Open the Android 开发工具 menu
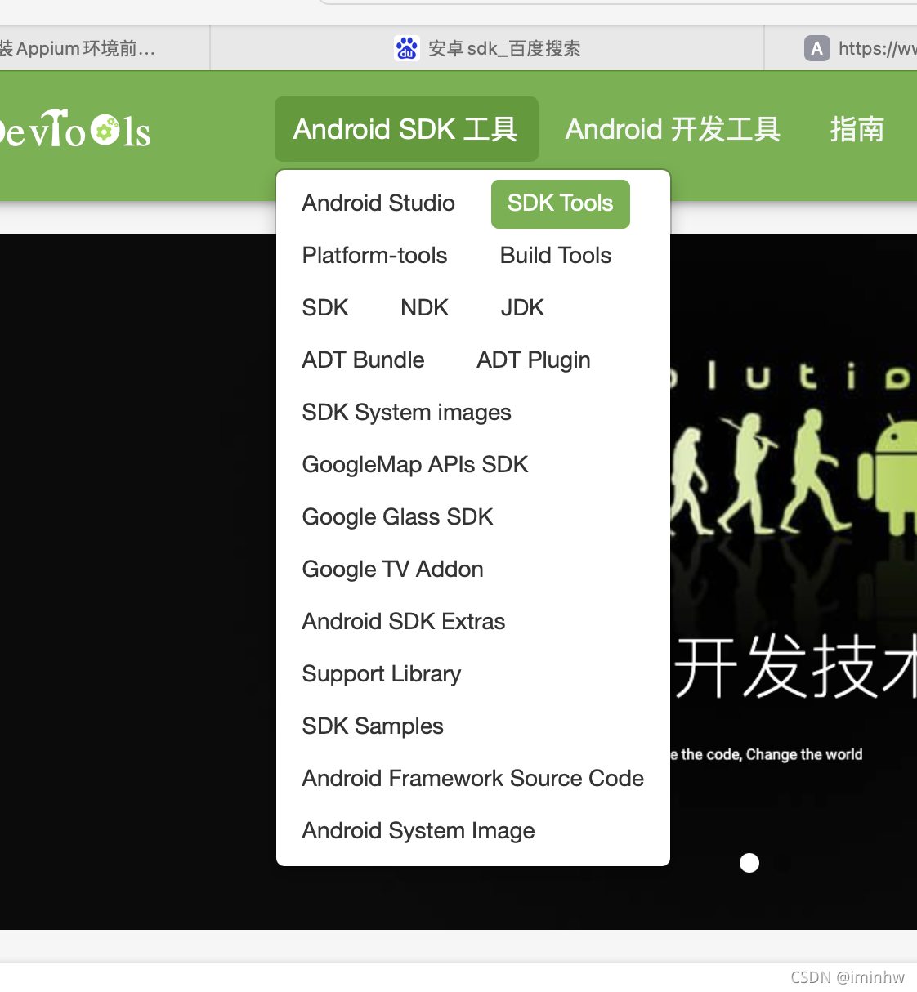Viewport: 917px width, 992px height. (x=673, y=129)
